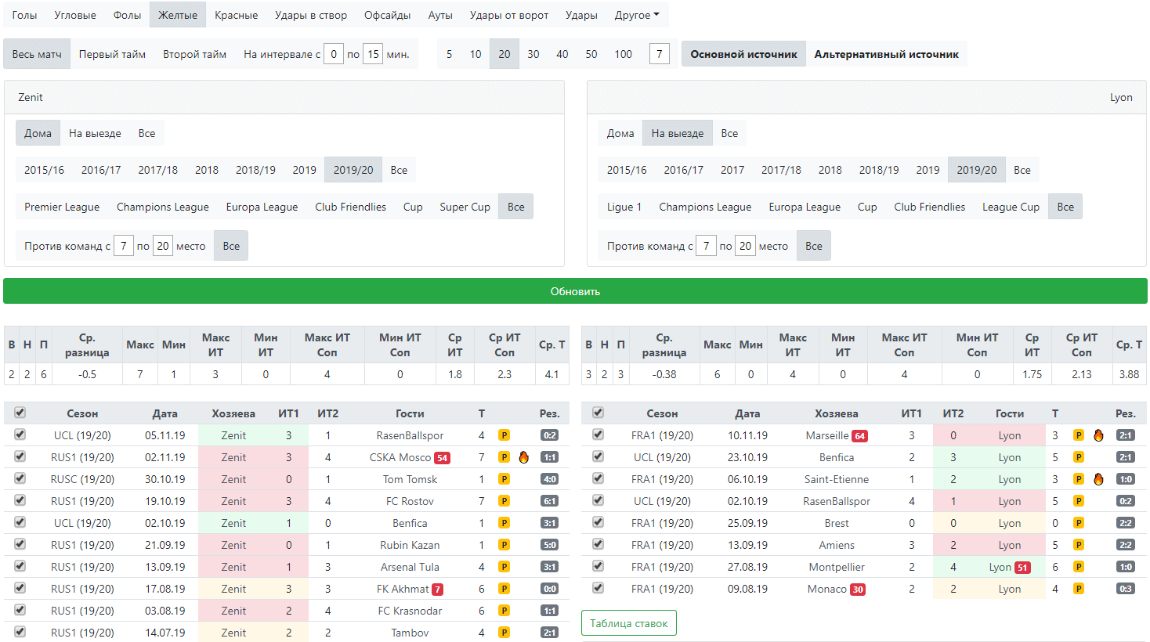The width and height of the screenshot is (1150, 642).
Task: Open Таблица ставок button
Action: point(628,623)
